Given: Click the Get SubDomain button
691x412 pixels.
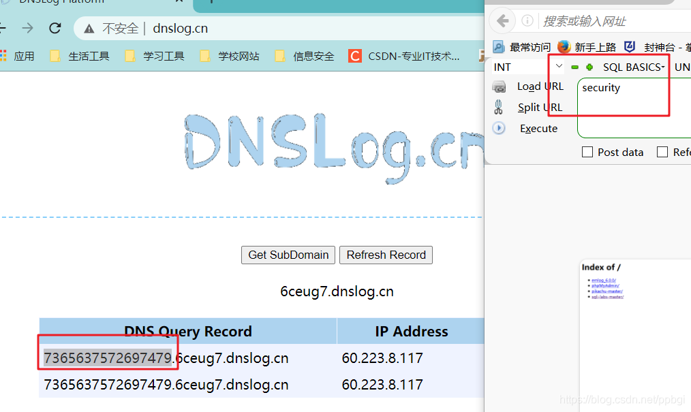Looking at the screenshot, I should [288, 255].
